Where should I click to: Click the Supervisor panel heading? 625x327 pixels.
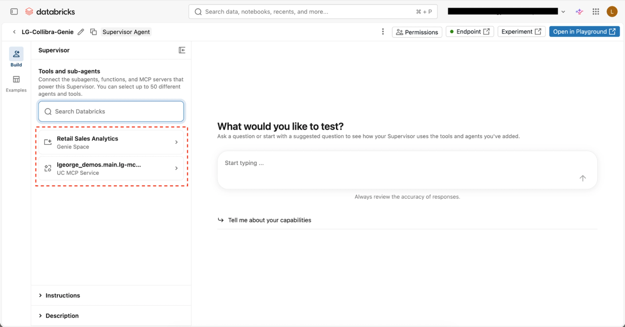54,50
